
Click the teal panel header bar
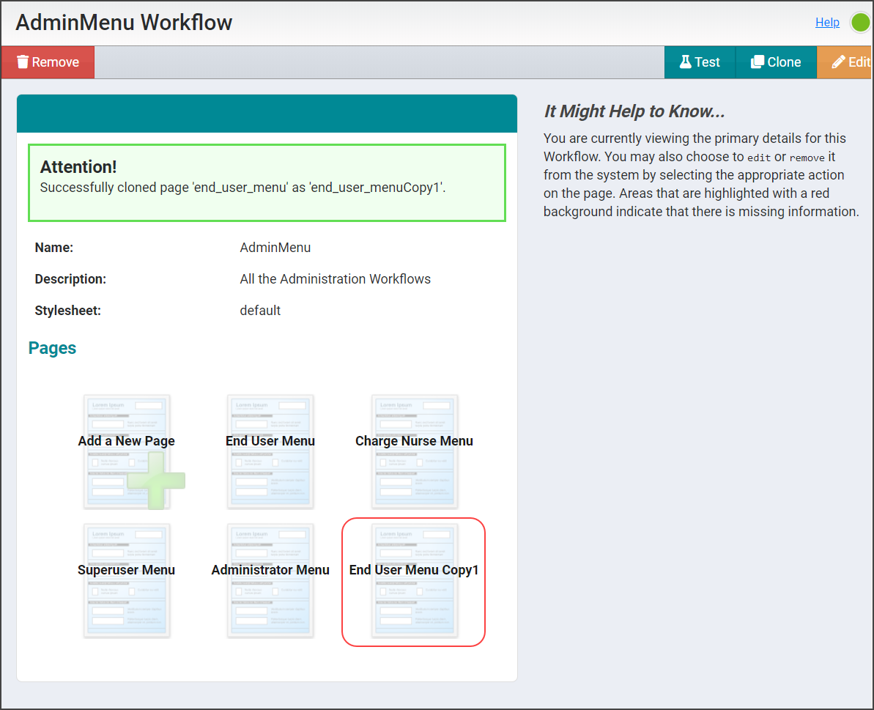267,114
